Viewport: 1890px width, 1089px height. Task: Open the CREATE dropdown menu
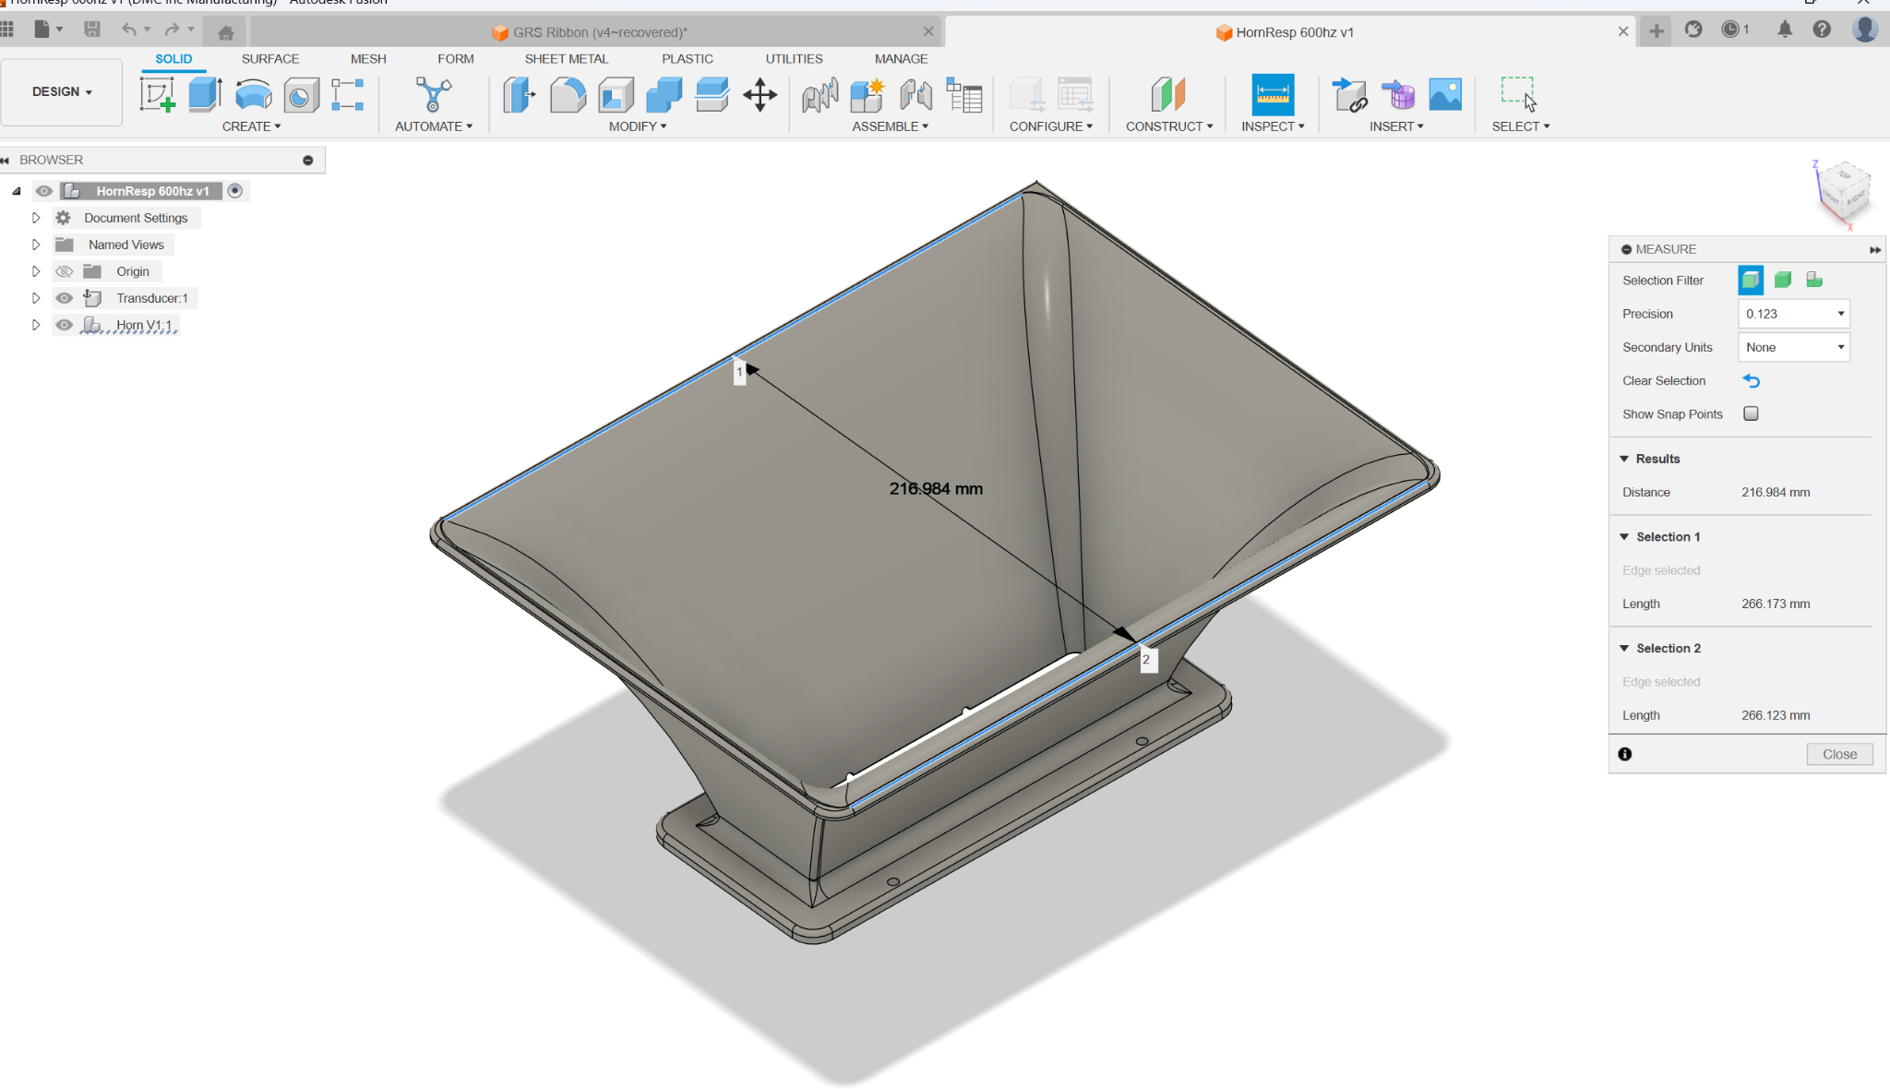pyautogui.click(x=251, y=126)
